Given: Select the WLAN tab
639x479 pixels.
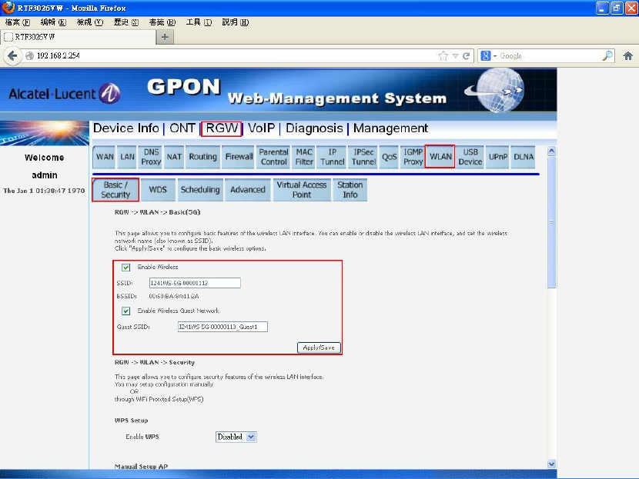Looking at the screenshot, I should click(440, 157).
